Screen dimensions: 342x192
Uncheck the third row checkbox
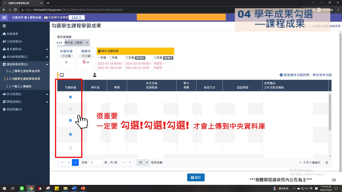click(71, 121)
